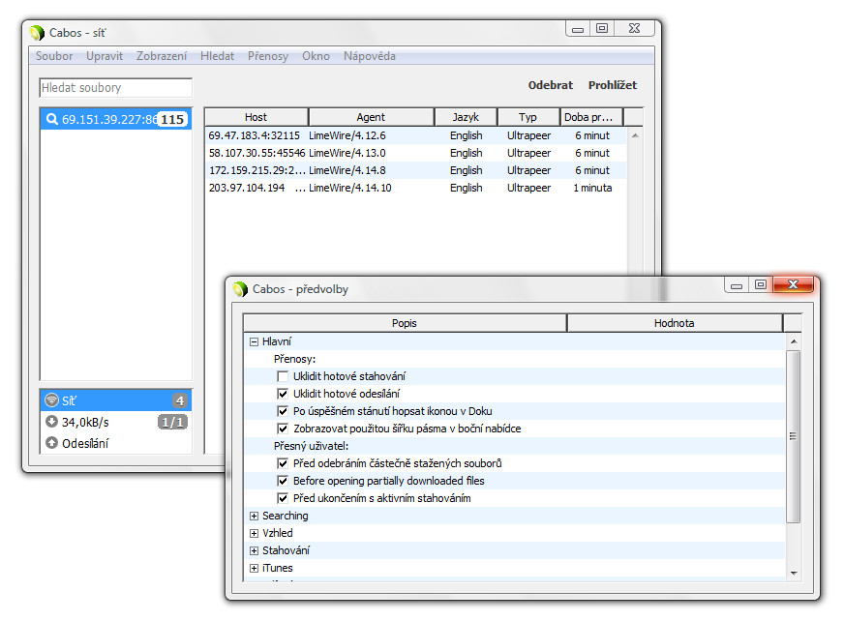Sort by the Typ column header
Screen dimensions: 844x621
pos(528,117)
